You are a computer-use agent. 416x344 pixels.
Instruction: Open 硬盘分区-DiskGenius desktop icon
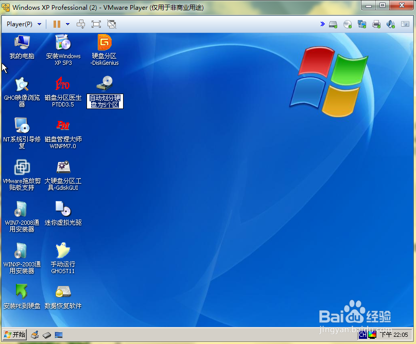(x=105, y=50)
